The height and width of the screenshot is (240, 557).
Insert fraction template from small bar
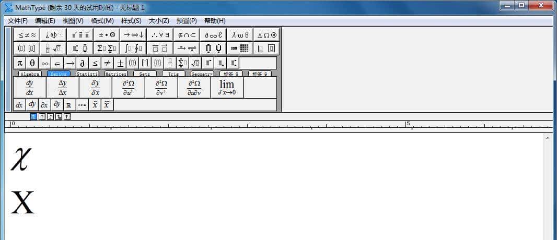(170, 63)
